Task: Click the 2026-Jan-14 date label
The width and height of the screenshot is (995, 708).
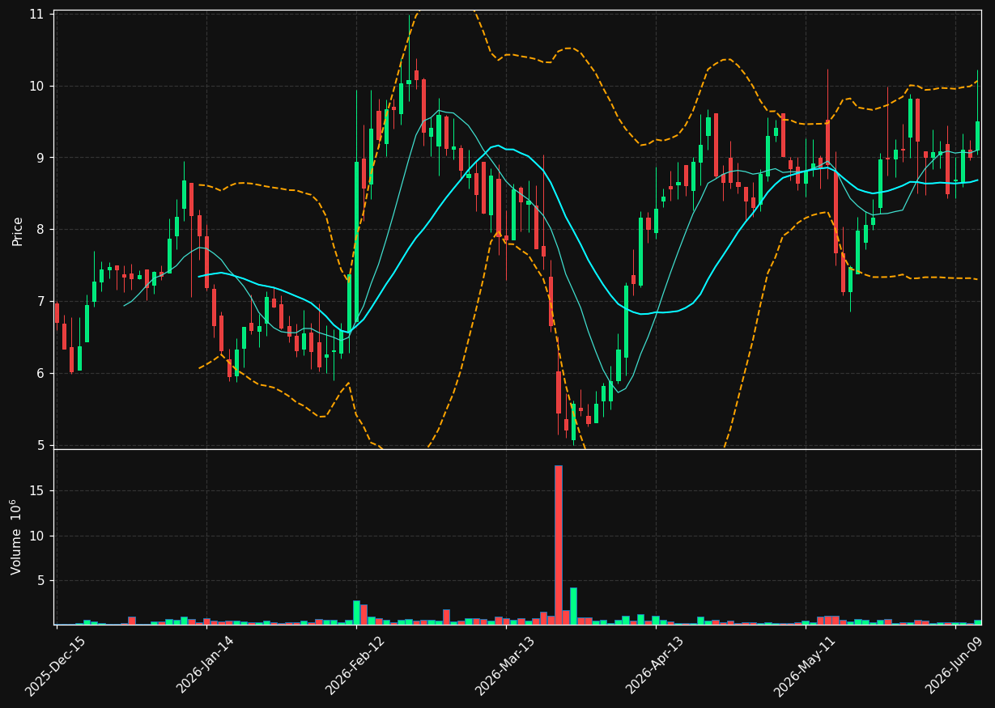Action: click(x=206, y=666)
